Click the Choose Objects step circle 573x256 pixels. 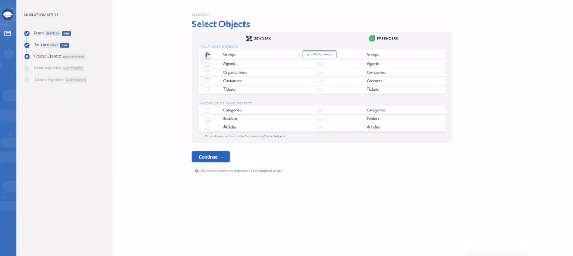(27, 57)
